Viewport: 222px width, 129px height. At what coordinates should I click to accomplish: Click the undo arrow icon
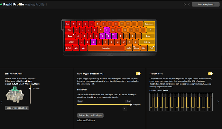point(184,4)
